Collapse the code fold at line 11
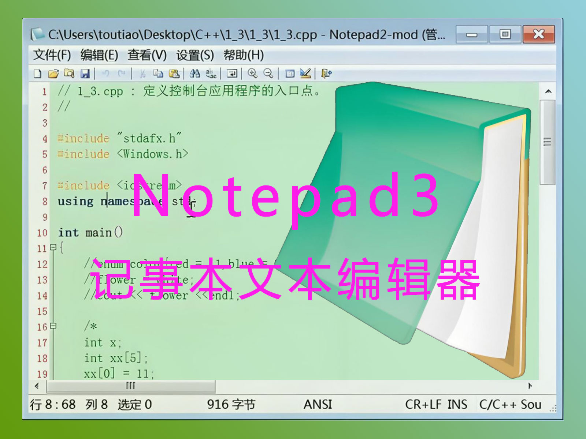586x439 pixels. pos(53,248)
